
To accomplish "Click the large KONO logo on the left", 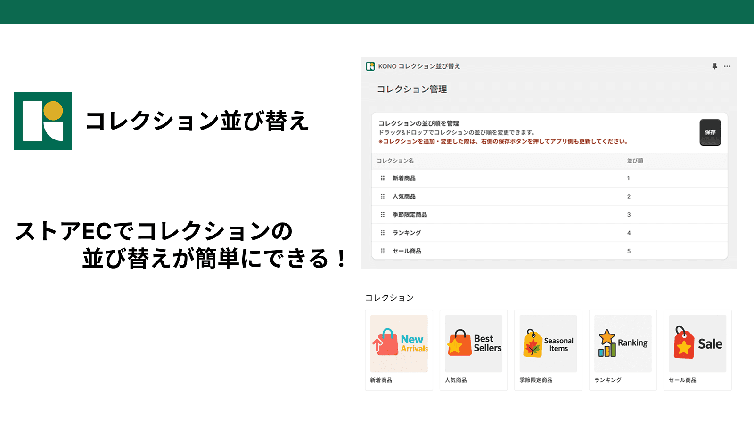I will point(43,121).
